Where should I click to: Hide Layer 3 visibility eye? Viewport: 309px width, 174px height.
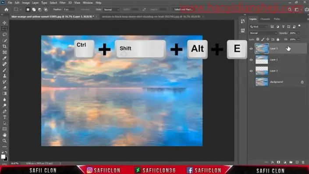251,49
